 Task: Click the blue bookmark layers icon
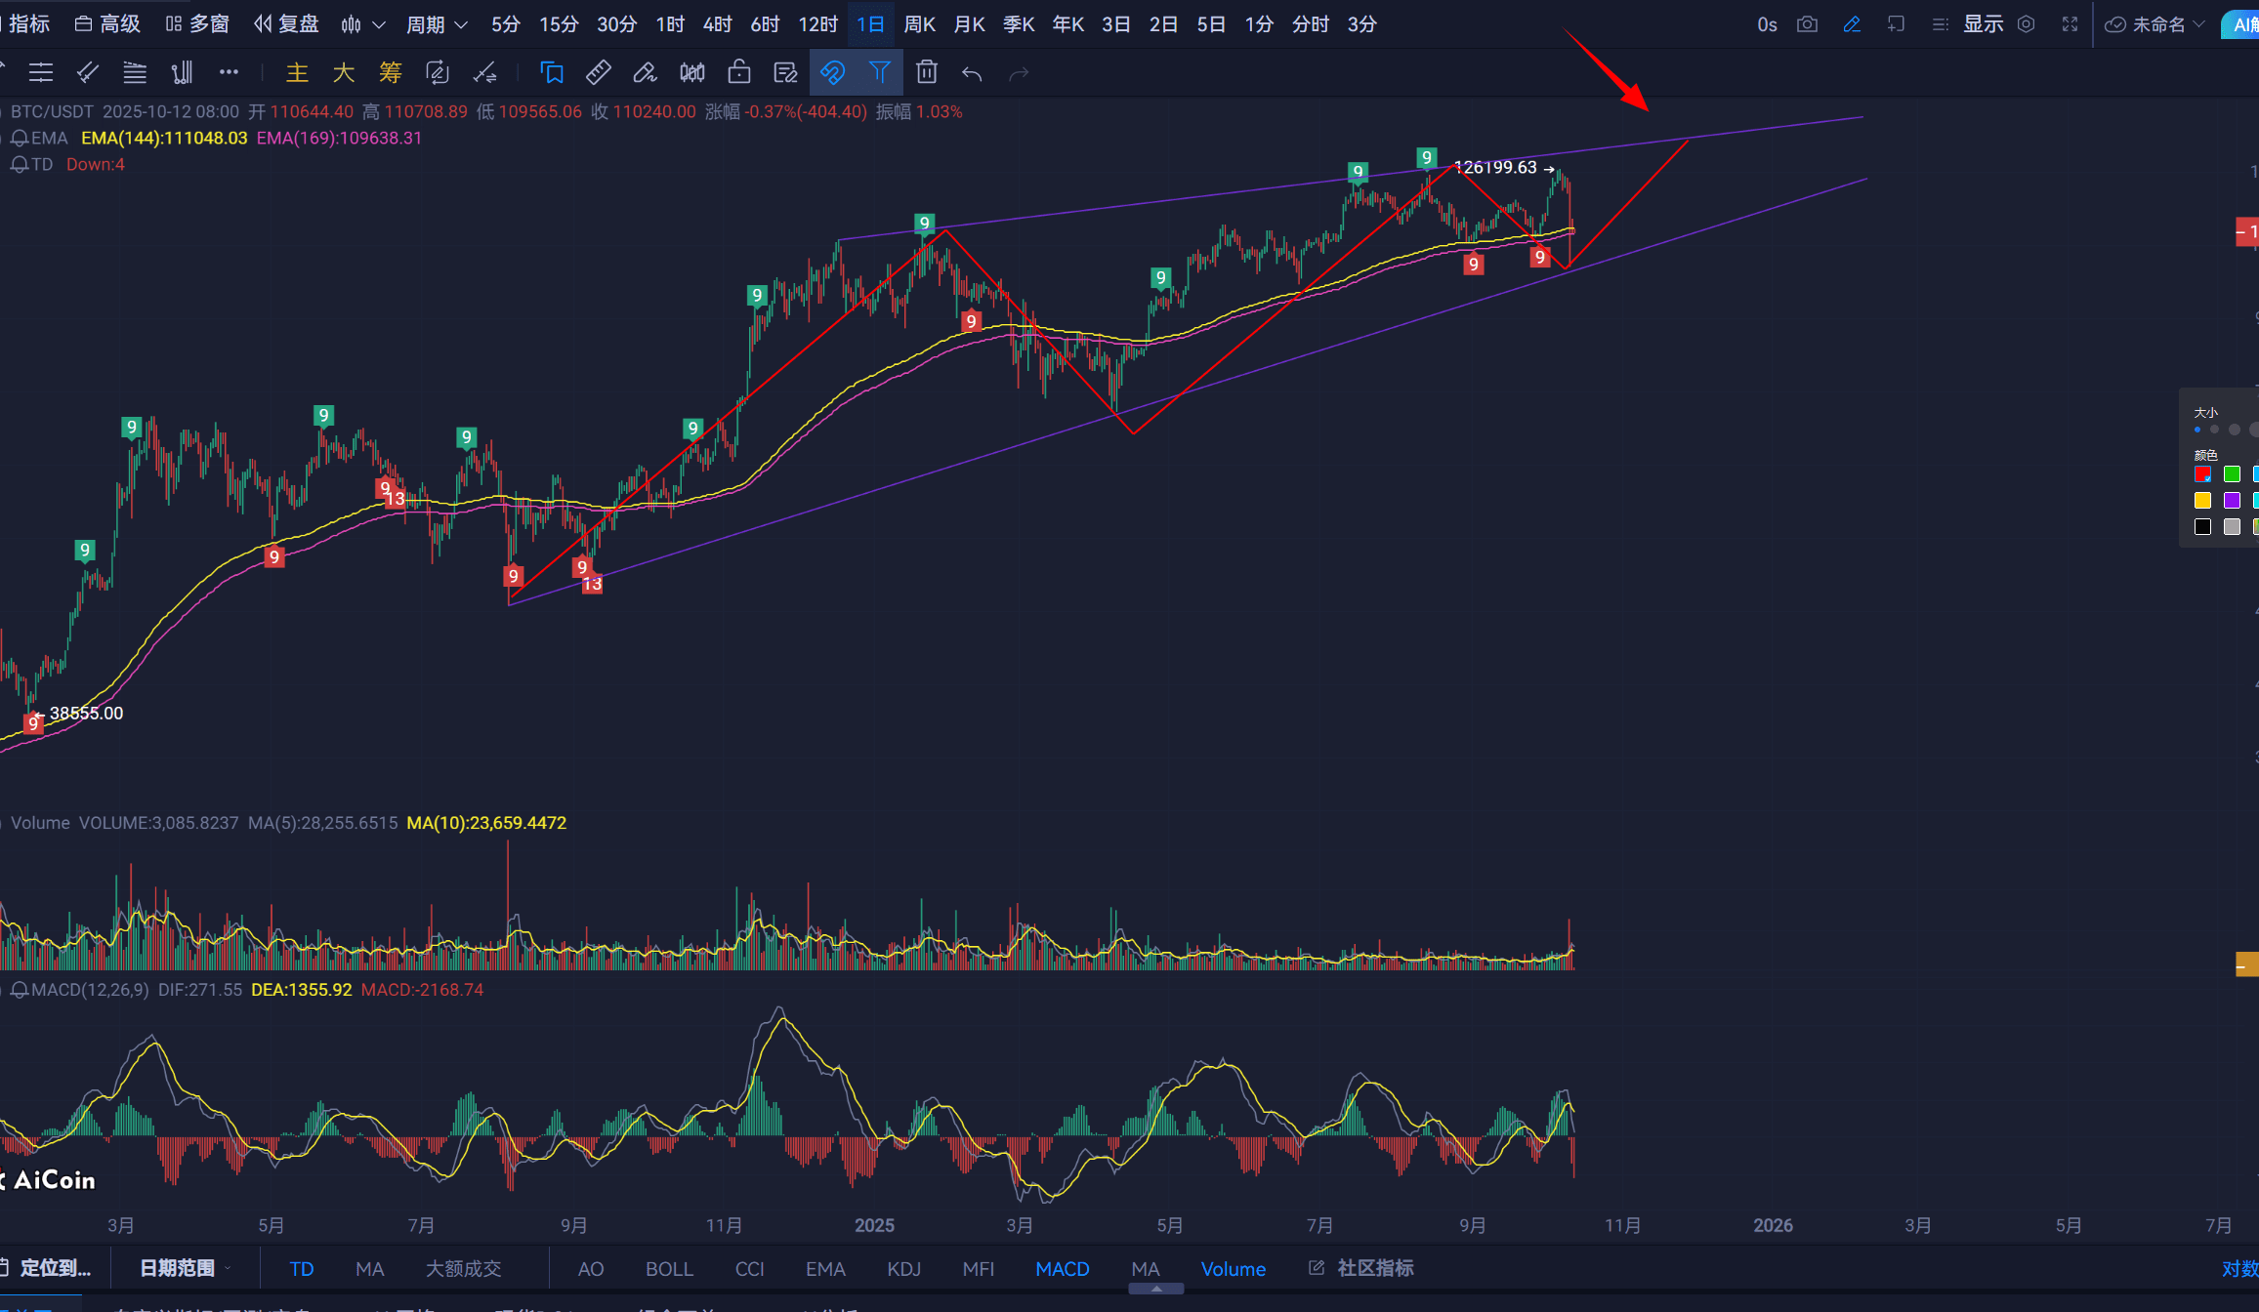click(551, 72)
